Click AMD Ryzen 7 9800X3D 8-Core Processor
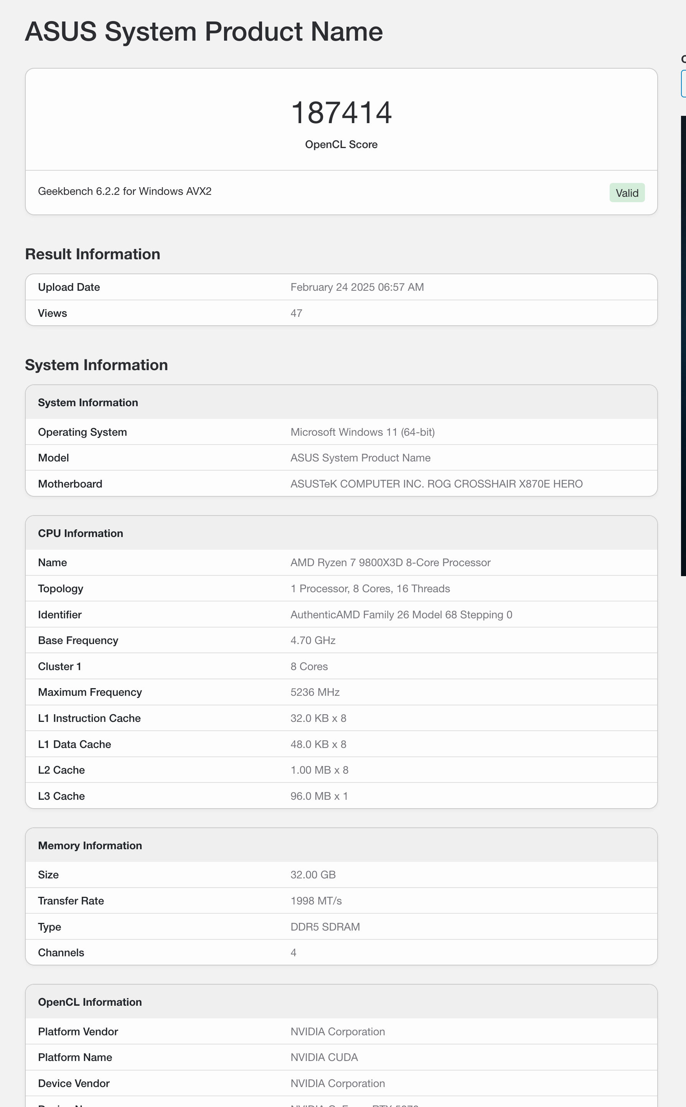 coord(390,562)
